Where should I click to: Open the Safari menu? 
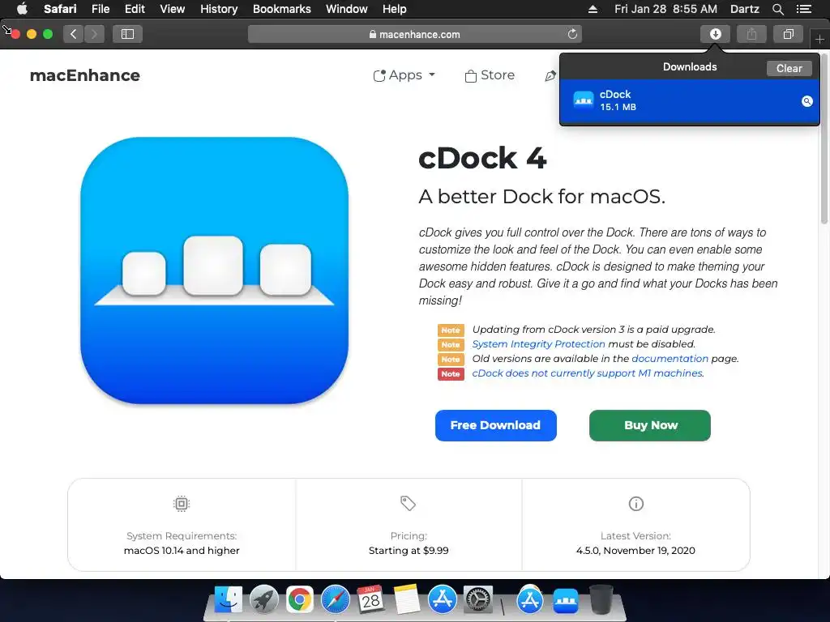pyautogui.click(x=60, y=9)
